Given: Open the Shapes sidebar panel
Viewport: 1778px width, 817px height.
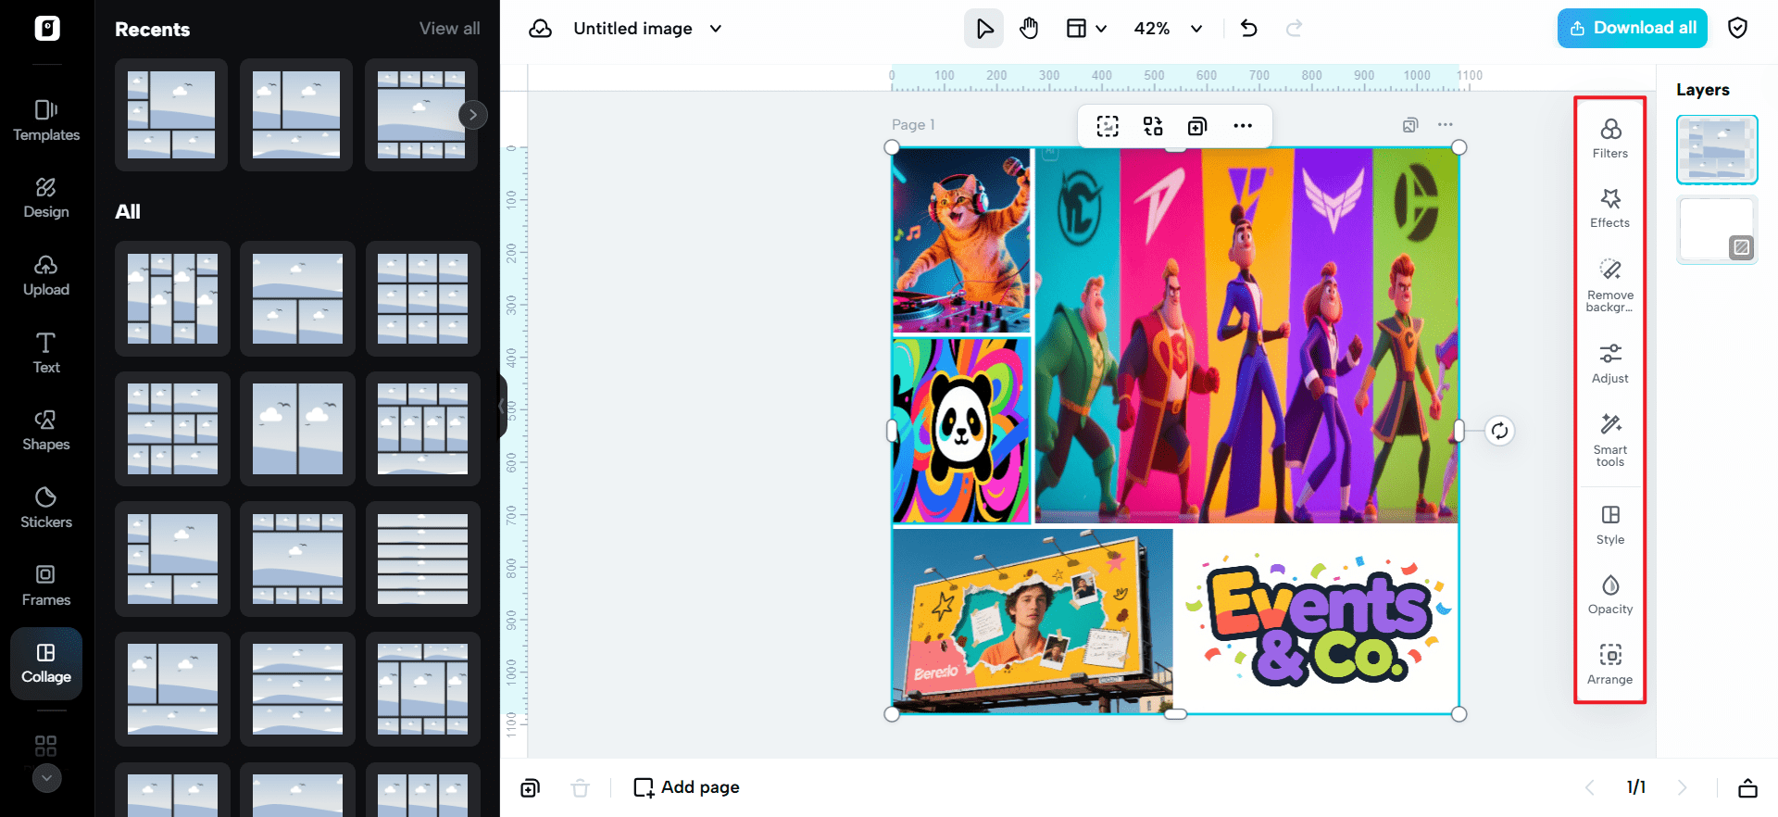Looking at the screenshot, I should pos(46,431).
